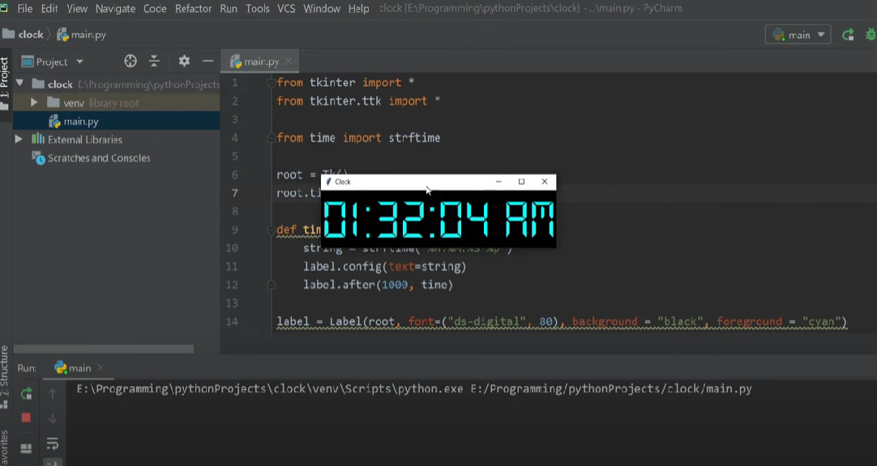Image resolution: width=877 pixels, height=466 pixels.
Task: Click the restore layout icon in Run panel
Action: (26, 448)
